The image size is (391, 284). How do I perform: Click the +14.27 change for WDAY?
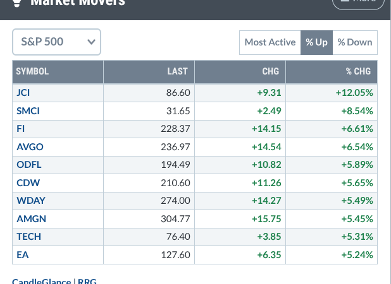(266, 201)
